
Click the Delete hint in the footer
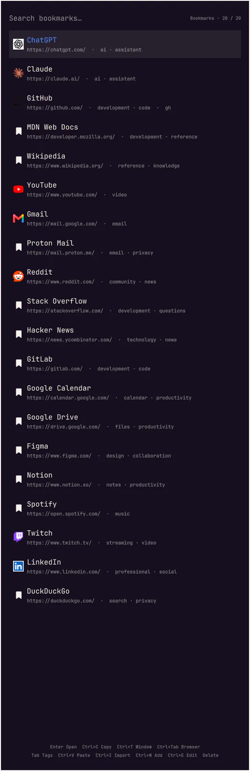(211, 755)
